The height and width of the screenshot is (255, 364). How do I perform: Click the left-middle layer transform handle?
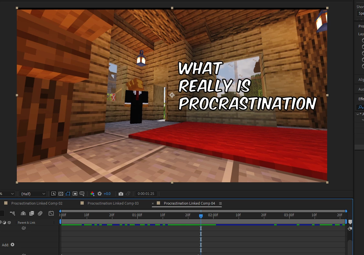click(17, 95)
